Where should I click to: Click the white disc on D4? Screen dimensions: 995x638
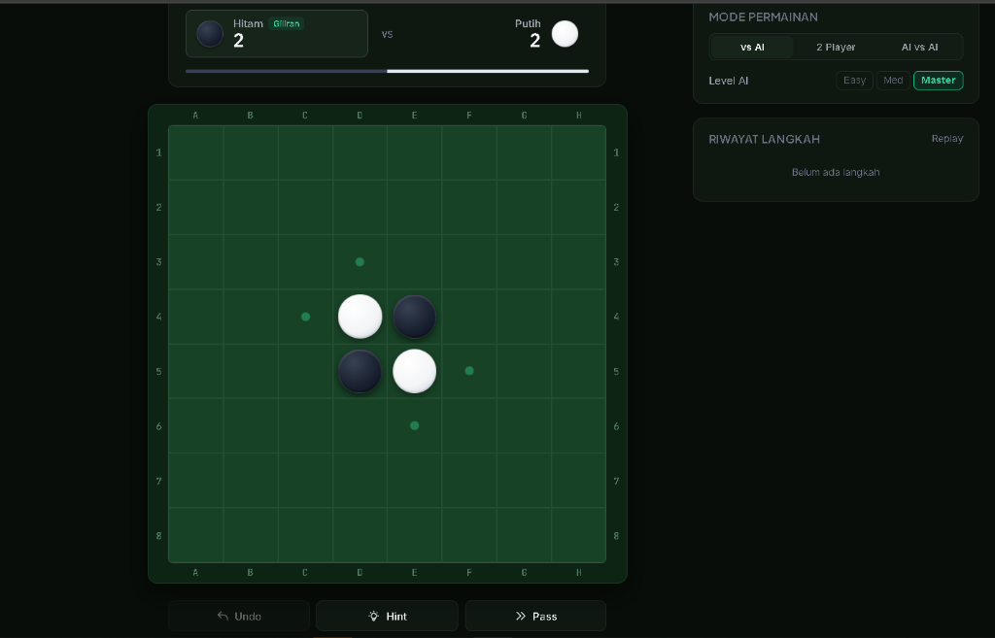[360, 317]
